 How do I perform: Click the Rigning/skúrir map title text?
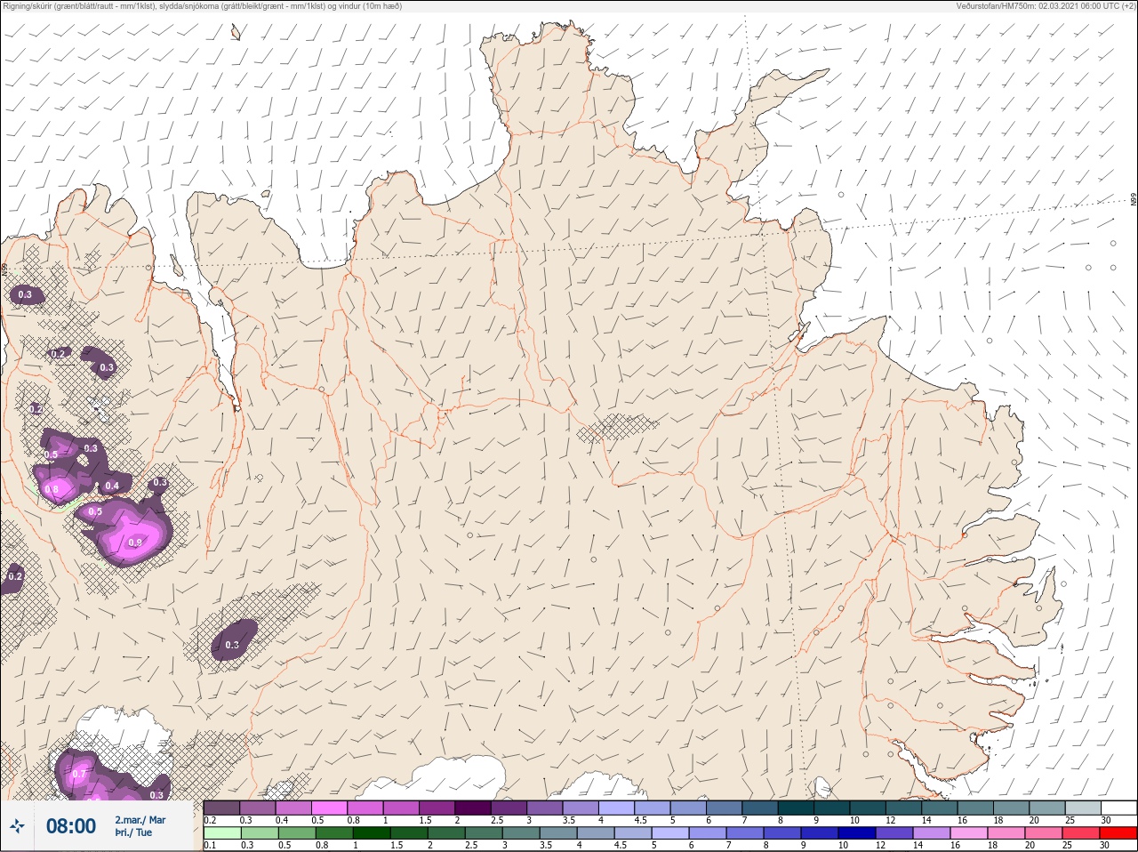[x=203, y=6]
